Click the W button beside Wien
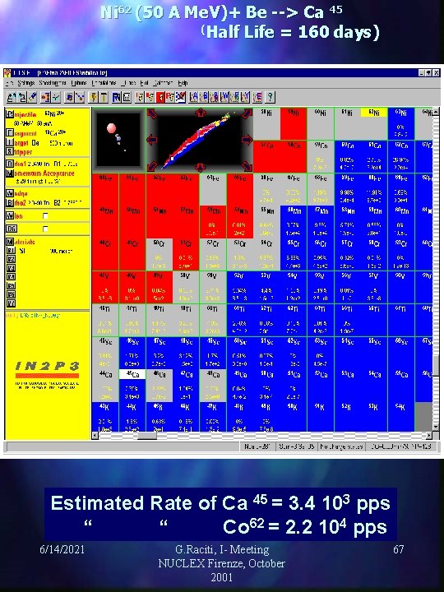The width and height of the screenshot is (444, 592). [x=9, y=216]
